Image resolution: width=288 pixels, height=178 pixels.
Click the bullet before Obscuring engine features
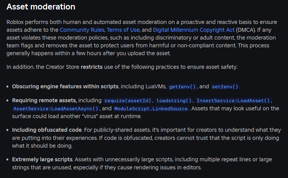[x=8, y=87]
